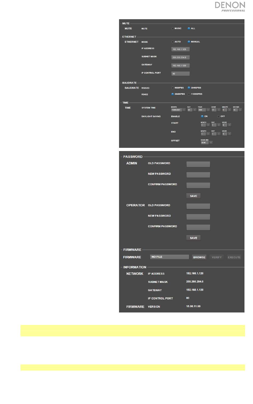Click OPERATOR CONFIRM PASSWORD field
The width and height of the screenshot is (253, 404).
pyautogui.click(x=198, y=227)
